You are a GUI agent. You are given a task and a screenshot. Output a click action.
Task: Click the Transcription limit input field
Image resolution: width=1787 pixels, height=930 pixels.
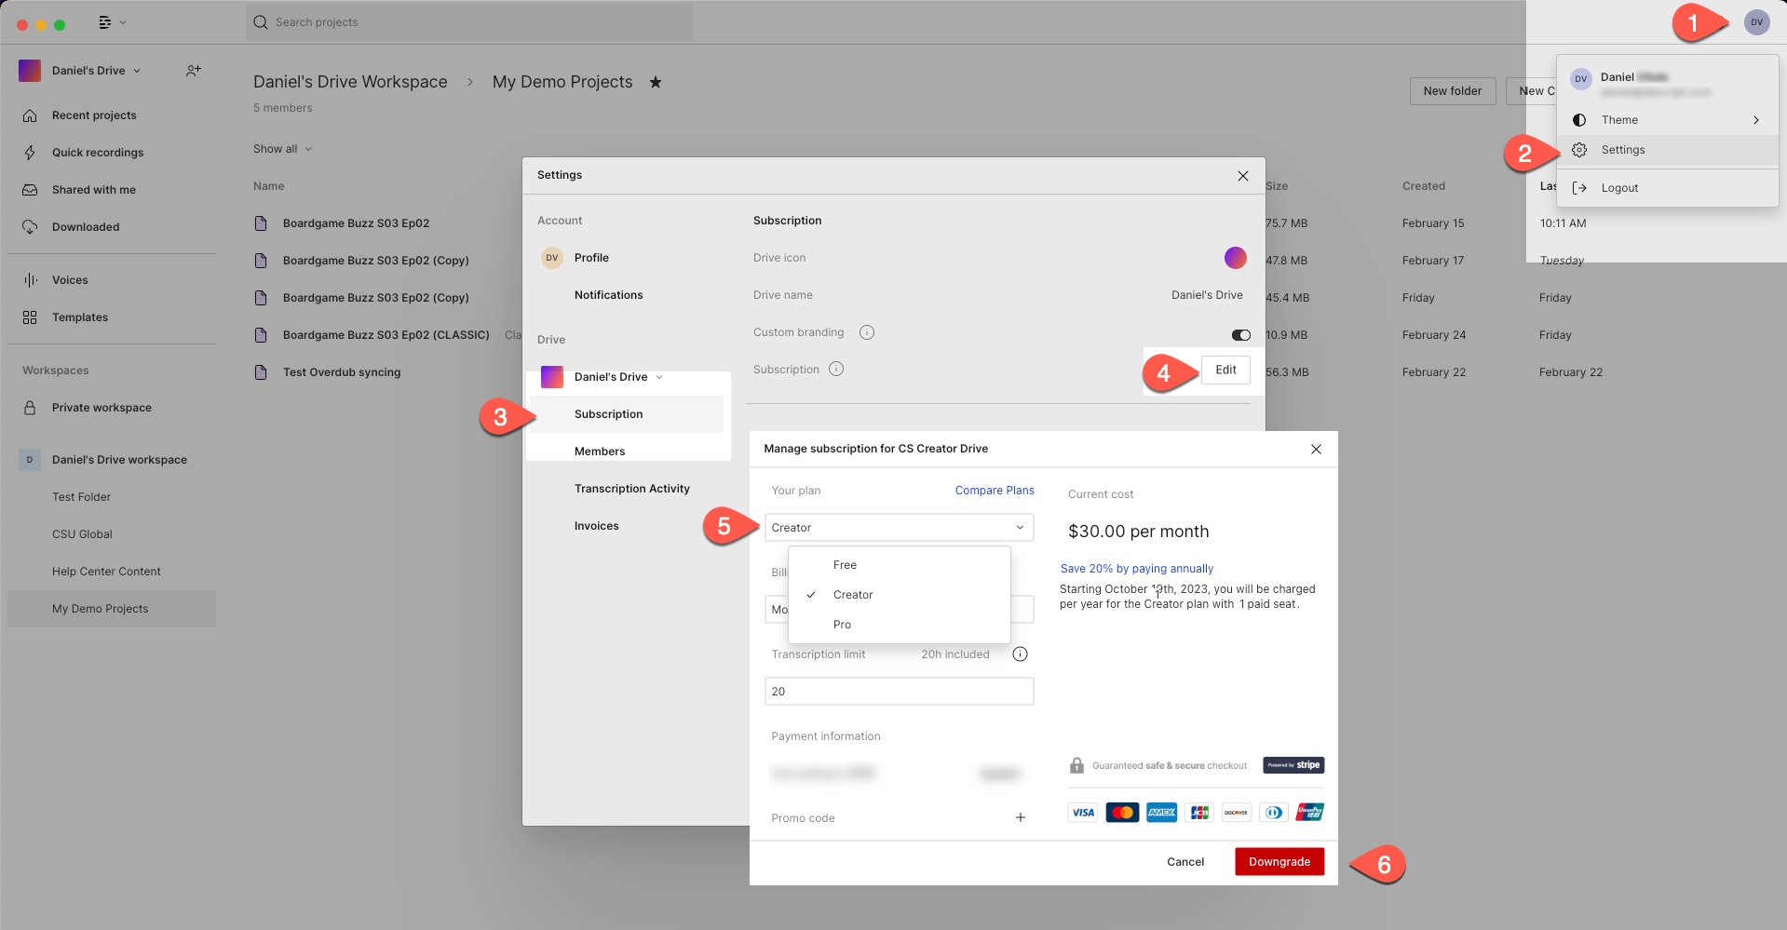[899, 692]
